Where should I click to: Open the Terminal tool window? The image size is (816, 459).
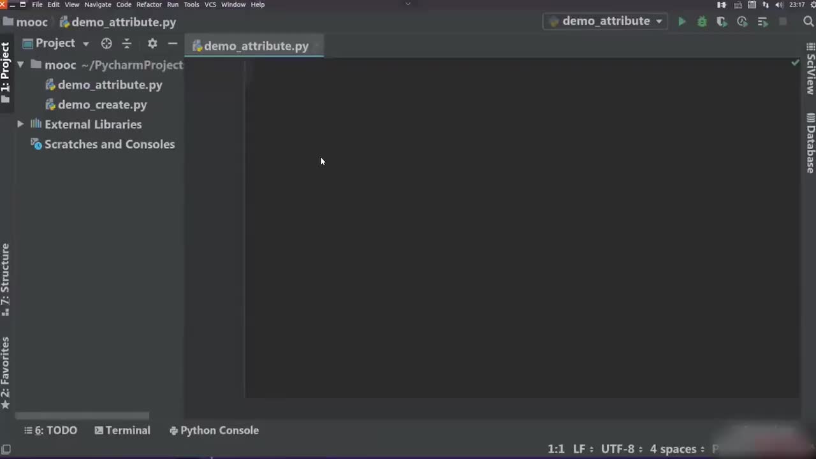click(122, 430)
